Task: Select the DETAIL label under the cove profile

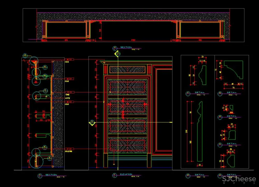Action: coord(232,92)
